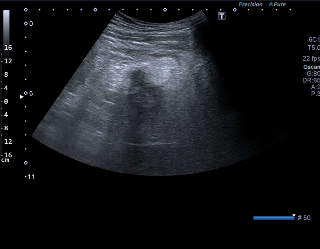Select the focus triangle on depth scale
This screenshot has width=320, height=249.
(x=22, y=97)
